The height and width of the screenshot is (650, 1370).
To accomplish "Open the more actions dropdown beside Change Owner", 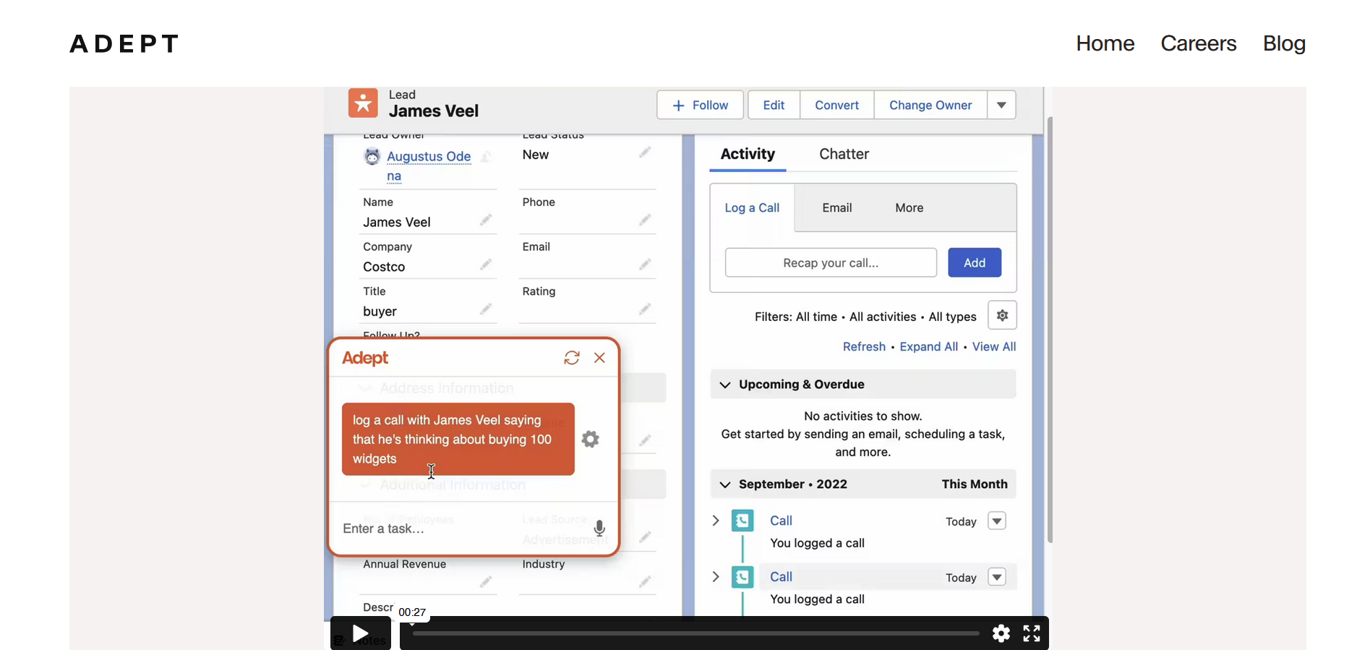I will pos(1001,105).
